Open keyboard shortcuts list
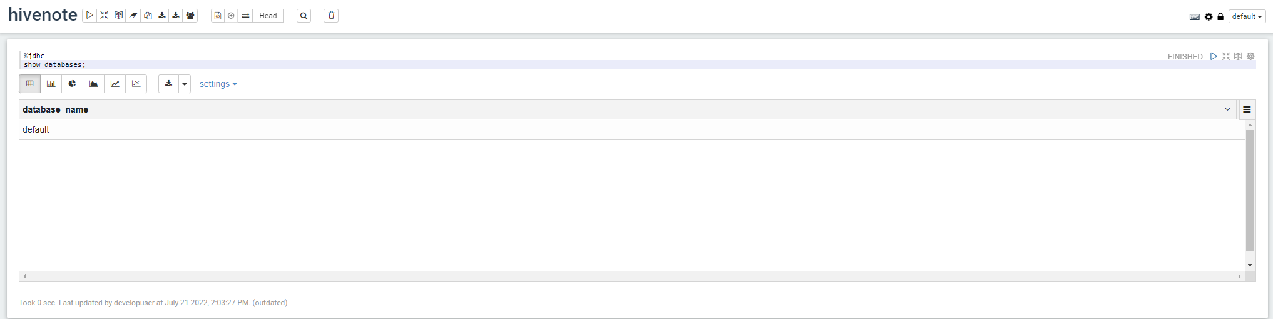Screen dimensions: 1273x319 1194,17
